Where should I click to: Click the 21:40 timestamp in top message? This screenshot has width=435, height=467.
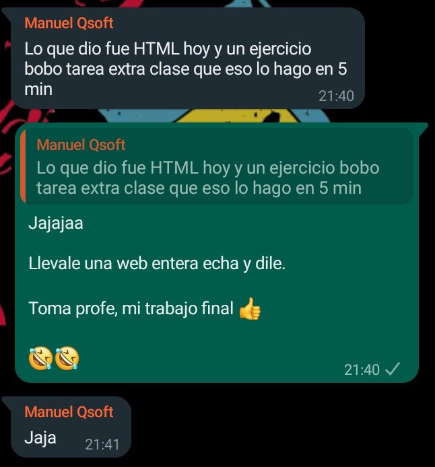336,96
